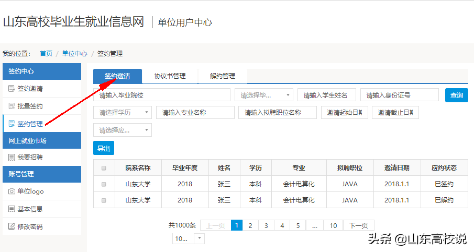The image size is (474, 252).
Task: Click the 导出 export button
Action: (x=104, y=148)
